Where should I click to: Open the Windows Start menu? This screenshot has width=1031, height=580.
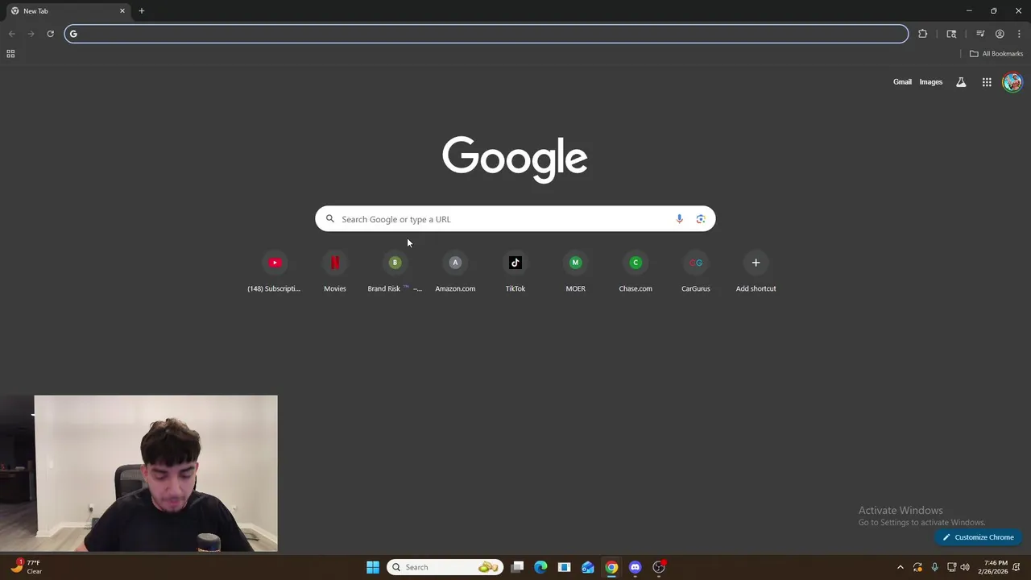pyautogui.click(x=373, y=567)
